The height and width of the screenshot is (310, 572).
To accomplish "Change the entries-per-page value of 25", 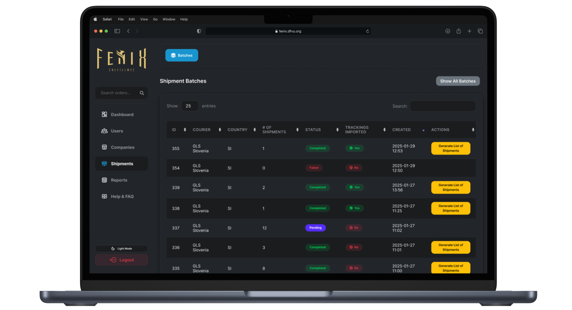I will (x=189, y=106).
